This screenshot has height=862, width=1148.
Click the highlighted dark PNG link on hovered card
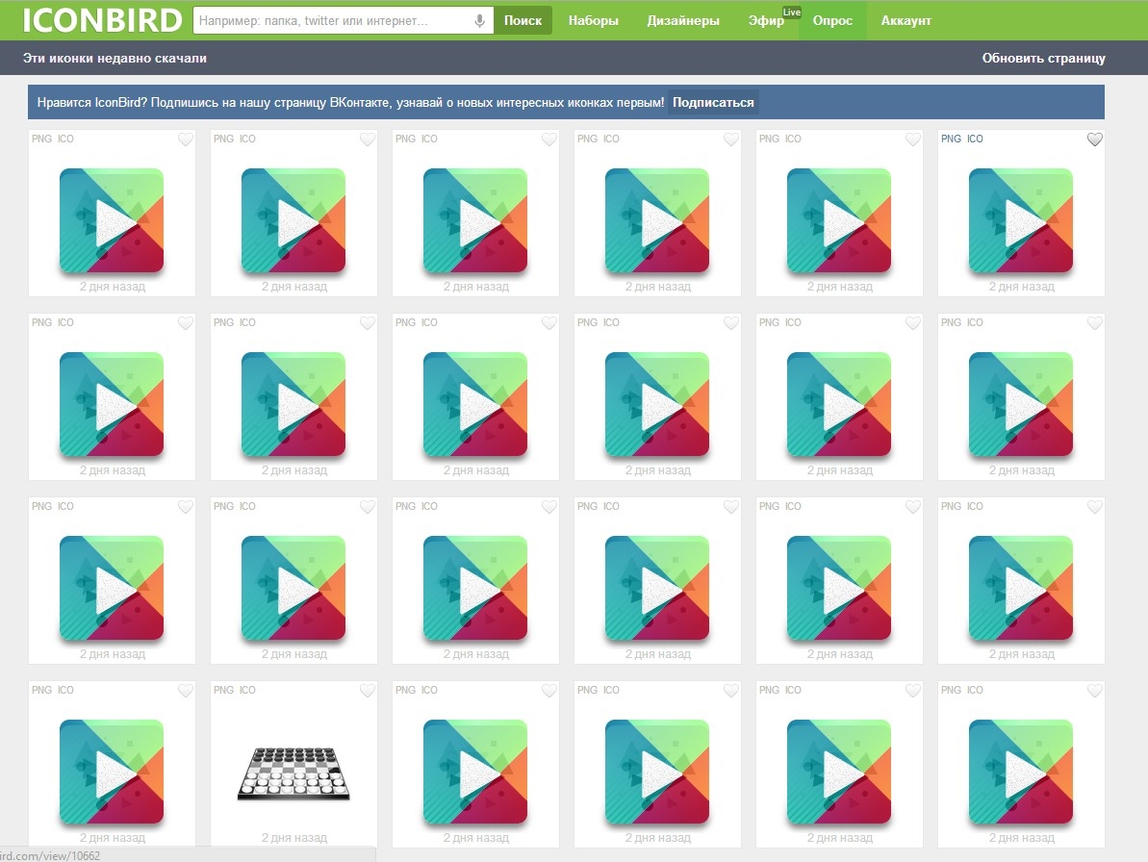coord(951,139)
